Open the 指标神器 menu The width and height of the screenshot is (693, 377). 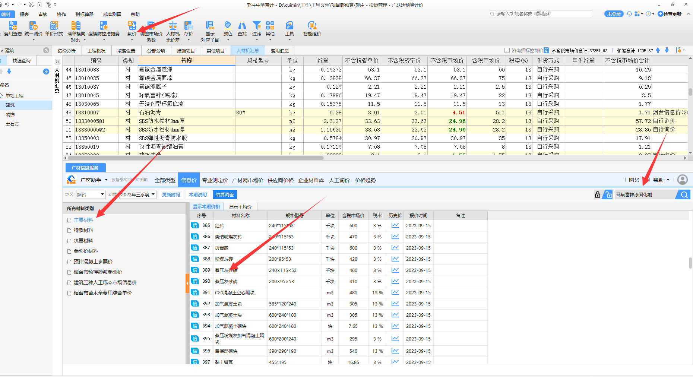click(x=85, y=14)
